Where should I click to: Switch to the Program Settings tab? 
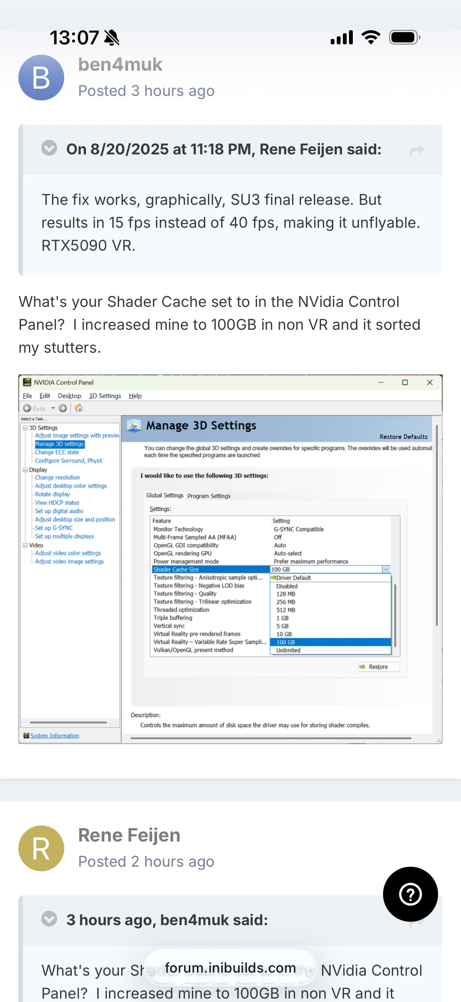coord(209,496)
